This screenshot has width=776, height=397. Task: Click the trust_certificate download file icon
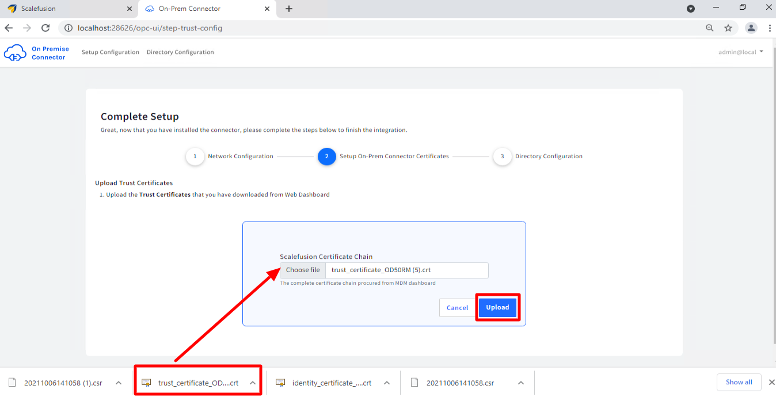(x=146, y=383)
